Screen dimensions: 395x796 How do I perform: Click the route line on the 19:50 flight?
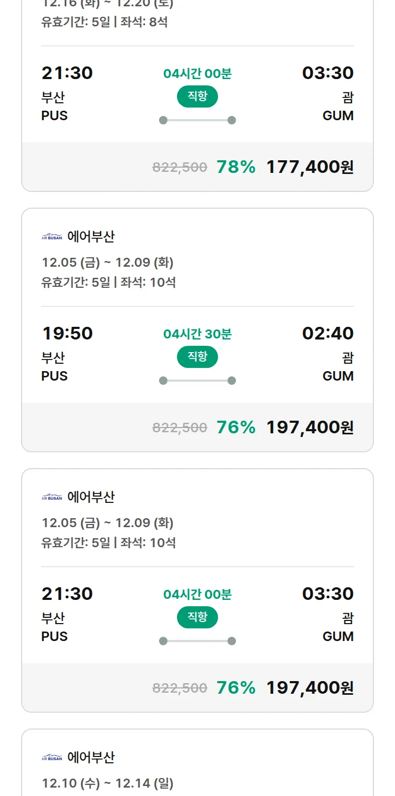[197, 381]
